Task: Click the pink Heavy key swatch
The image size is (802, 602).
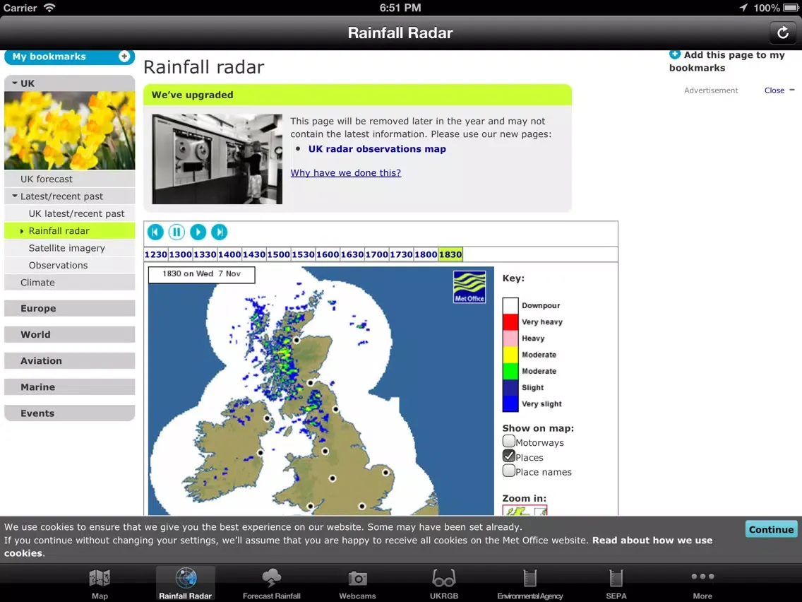Action: coord(510,338)
